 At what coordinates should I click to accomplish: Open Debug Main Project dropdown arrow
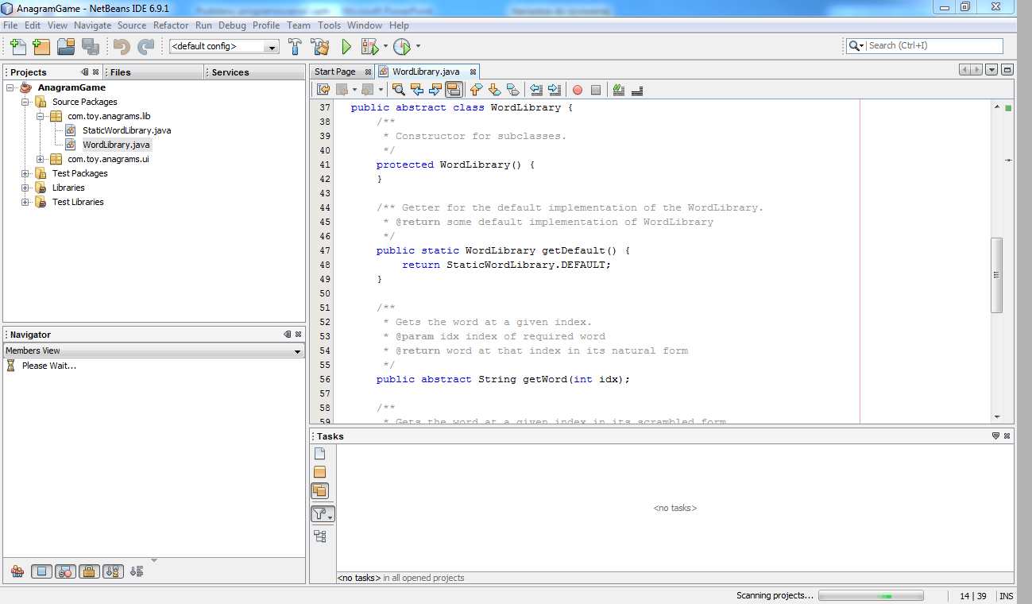point(385,46)
